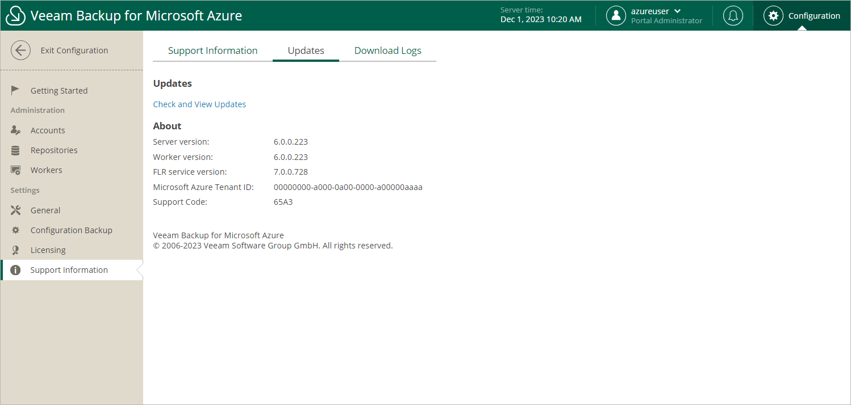Click the Support Information info icon
This screenshot has width=851, height=405.
[x=16, y=270]
